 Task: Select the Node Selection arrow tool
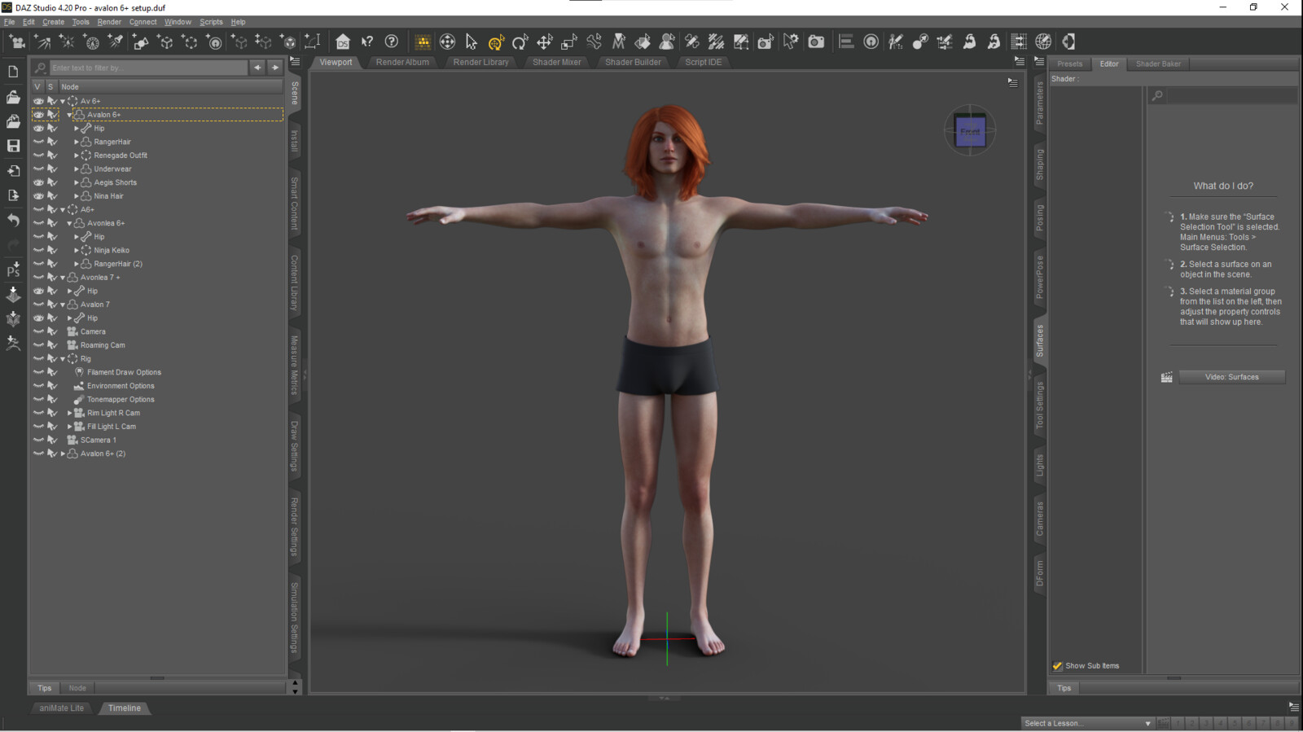[472, 42]
